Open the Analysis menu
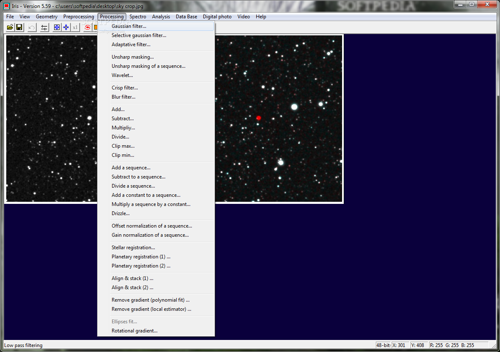Viewport: 500px width, 352px height. [x=161, y=17]
